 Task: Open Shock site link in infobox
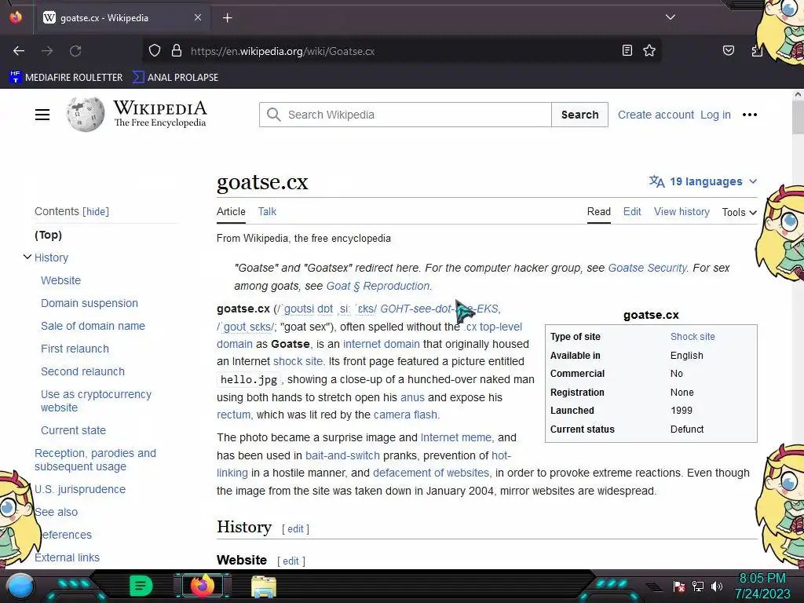point(693,337)
